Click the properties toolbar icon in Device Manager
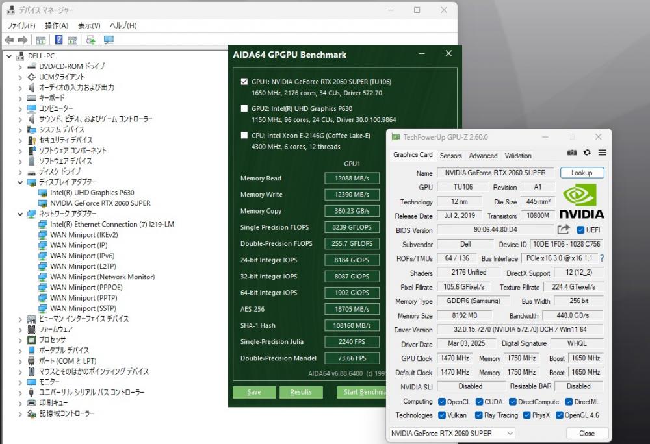Screen dimensions: 650x444 click(x=73, y=40)
